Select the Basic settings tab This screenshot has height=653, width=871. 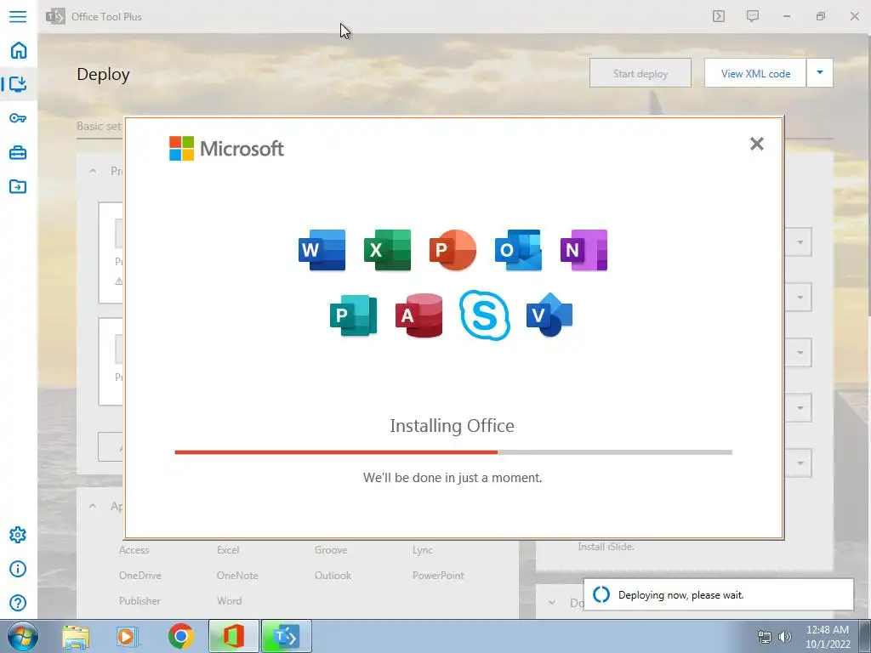tap(100, 126)
